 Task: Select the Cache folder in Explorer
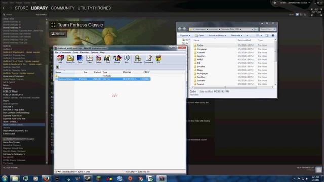click(200, 45)
